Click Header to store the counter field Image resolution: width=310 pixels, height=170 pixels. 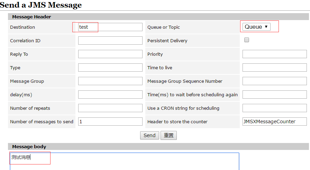pyautogui.click(x=274, y=122)
